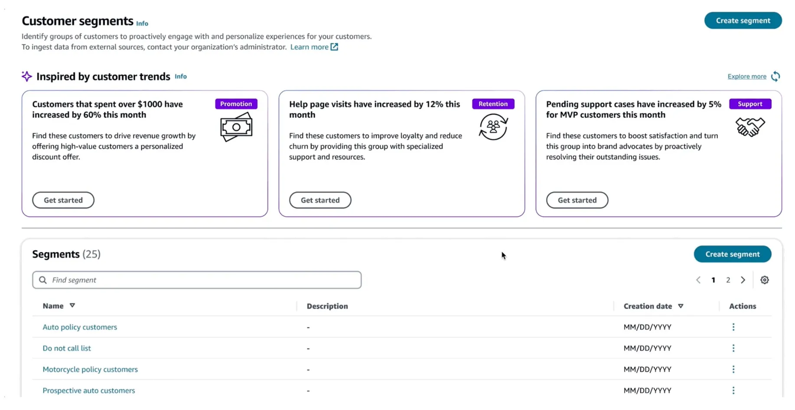Click Get started on Promotion card
The image size is (795, 410).
click(x=63, y=200)
